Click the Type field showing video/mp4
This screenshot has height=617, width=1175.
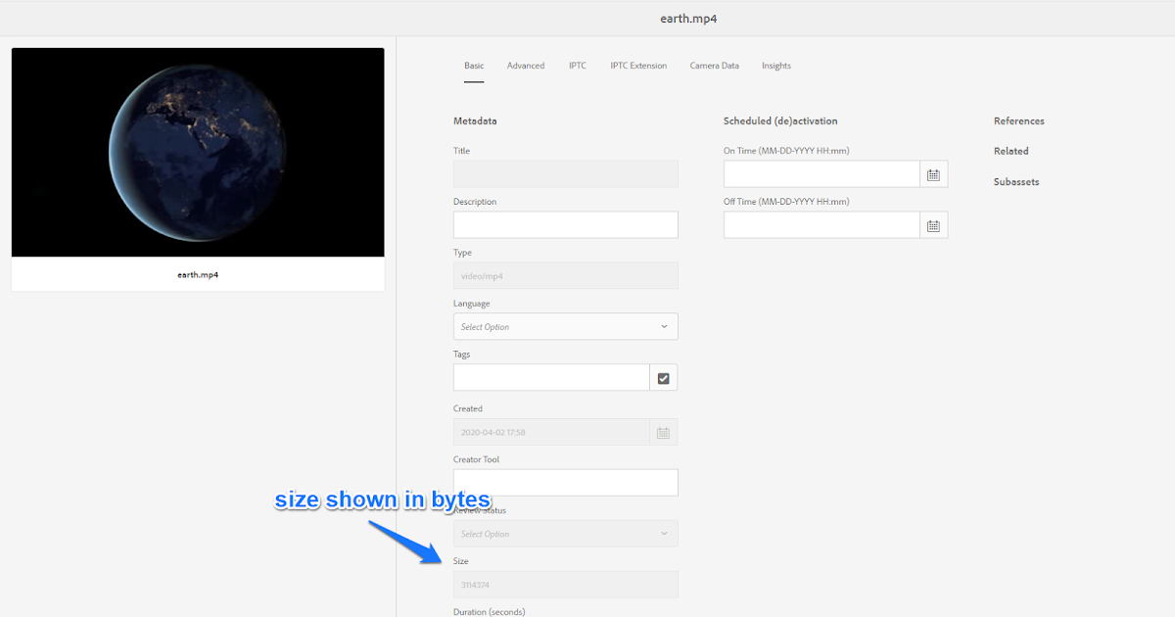565,276
